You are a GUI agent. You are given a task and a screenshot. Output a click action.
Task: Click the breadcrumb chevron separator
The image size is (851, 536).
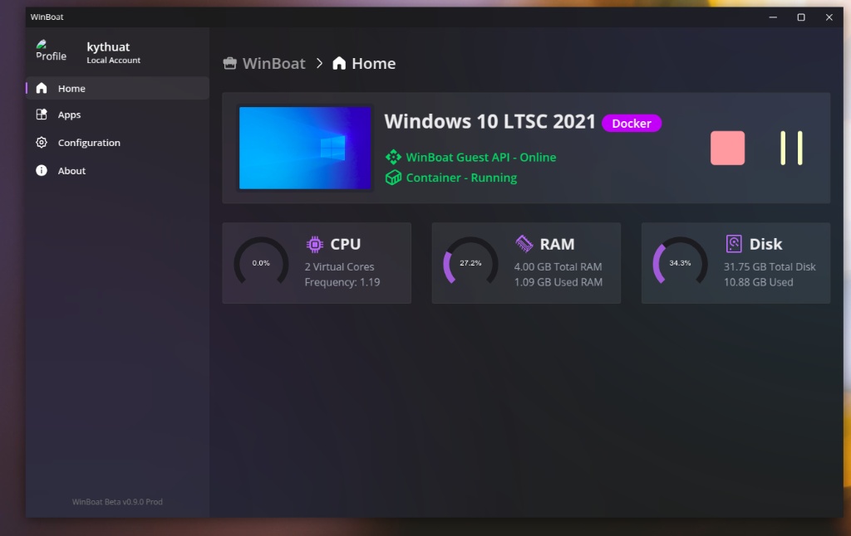pyautogui.click(x=319, y=63)
